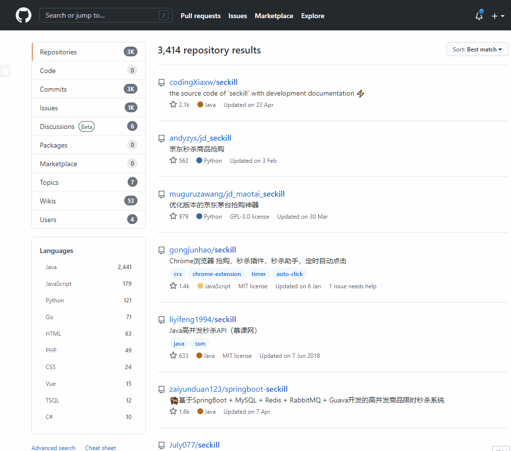Click the chrome-extension topic tag
511x451 pixels.
pos(216,274)
